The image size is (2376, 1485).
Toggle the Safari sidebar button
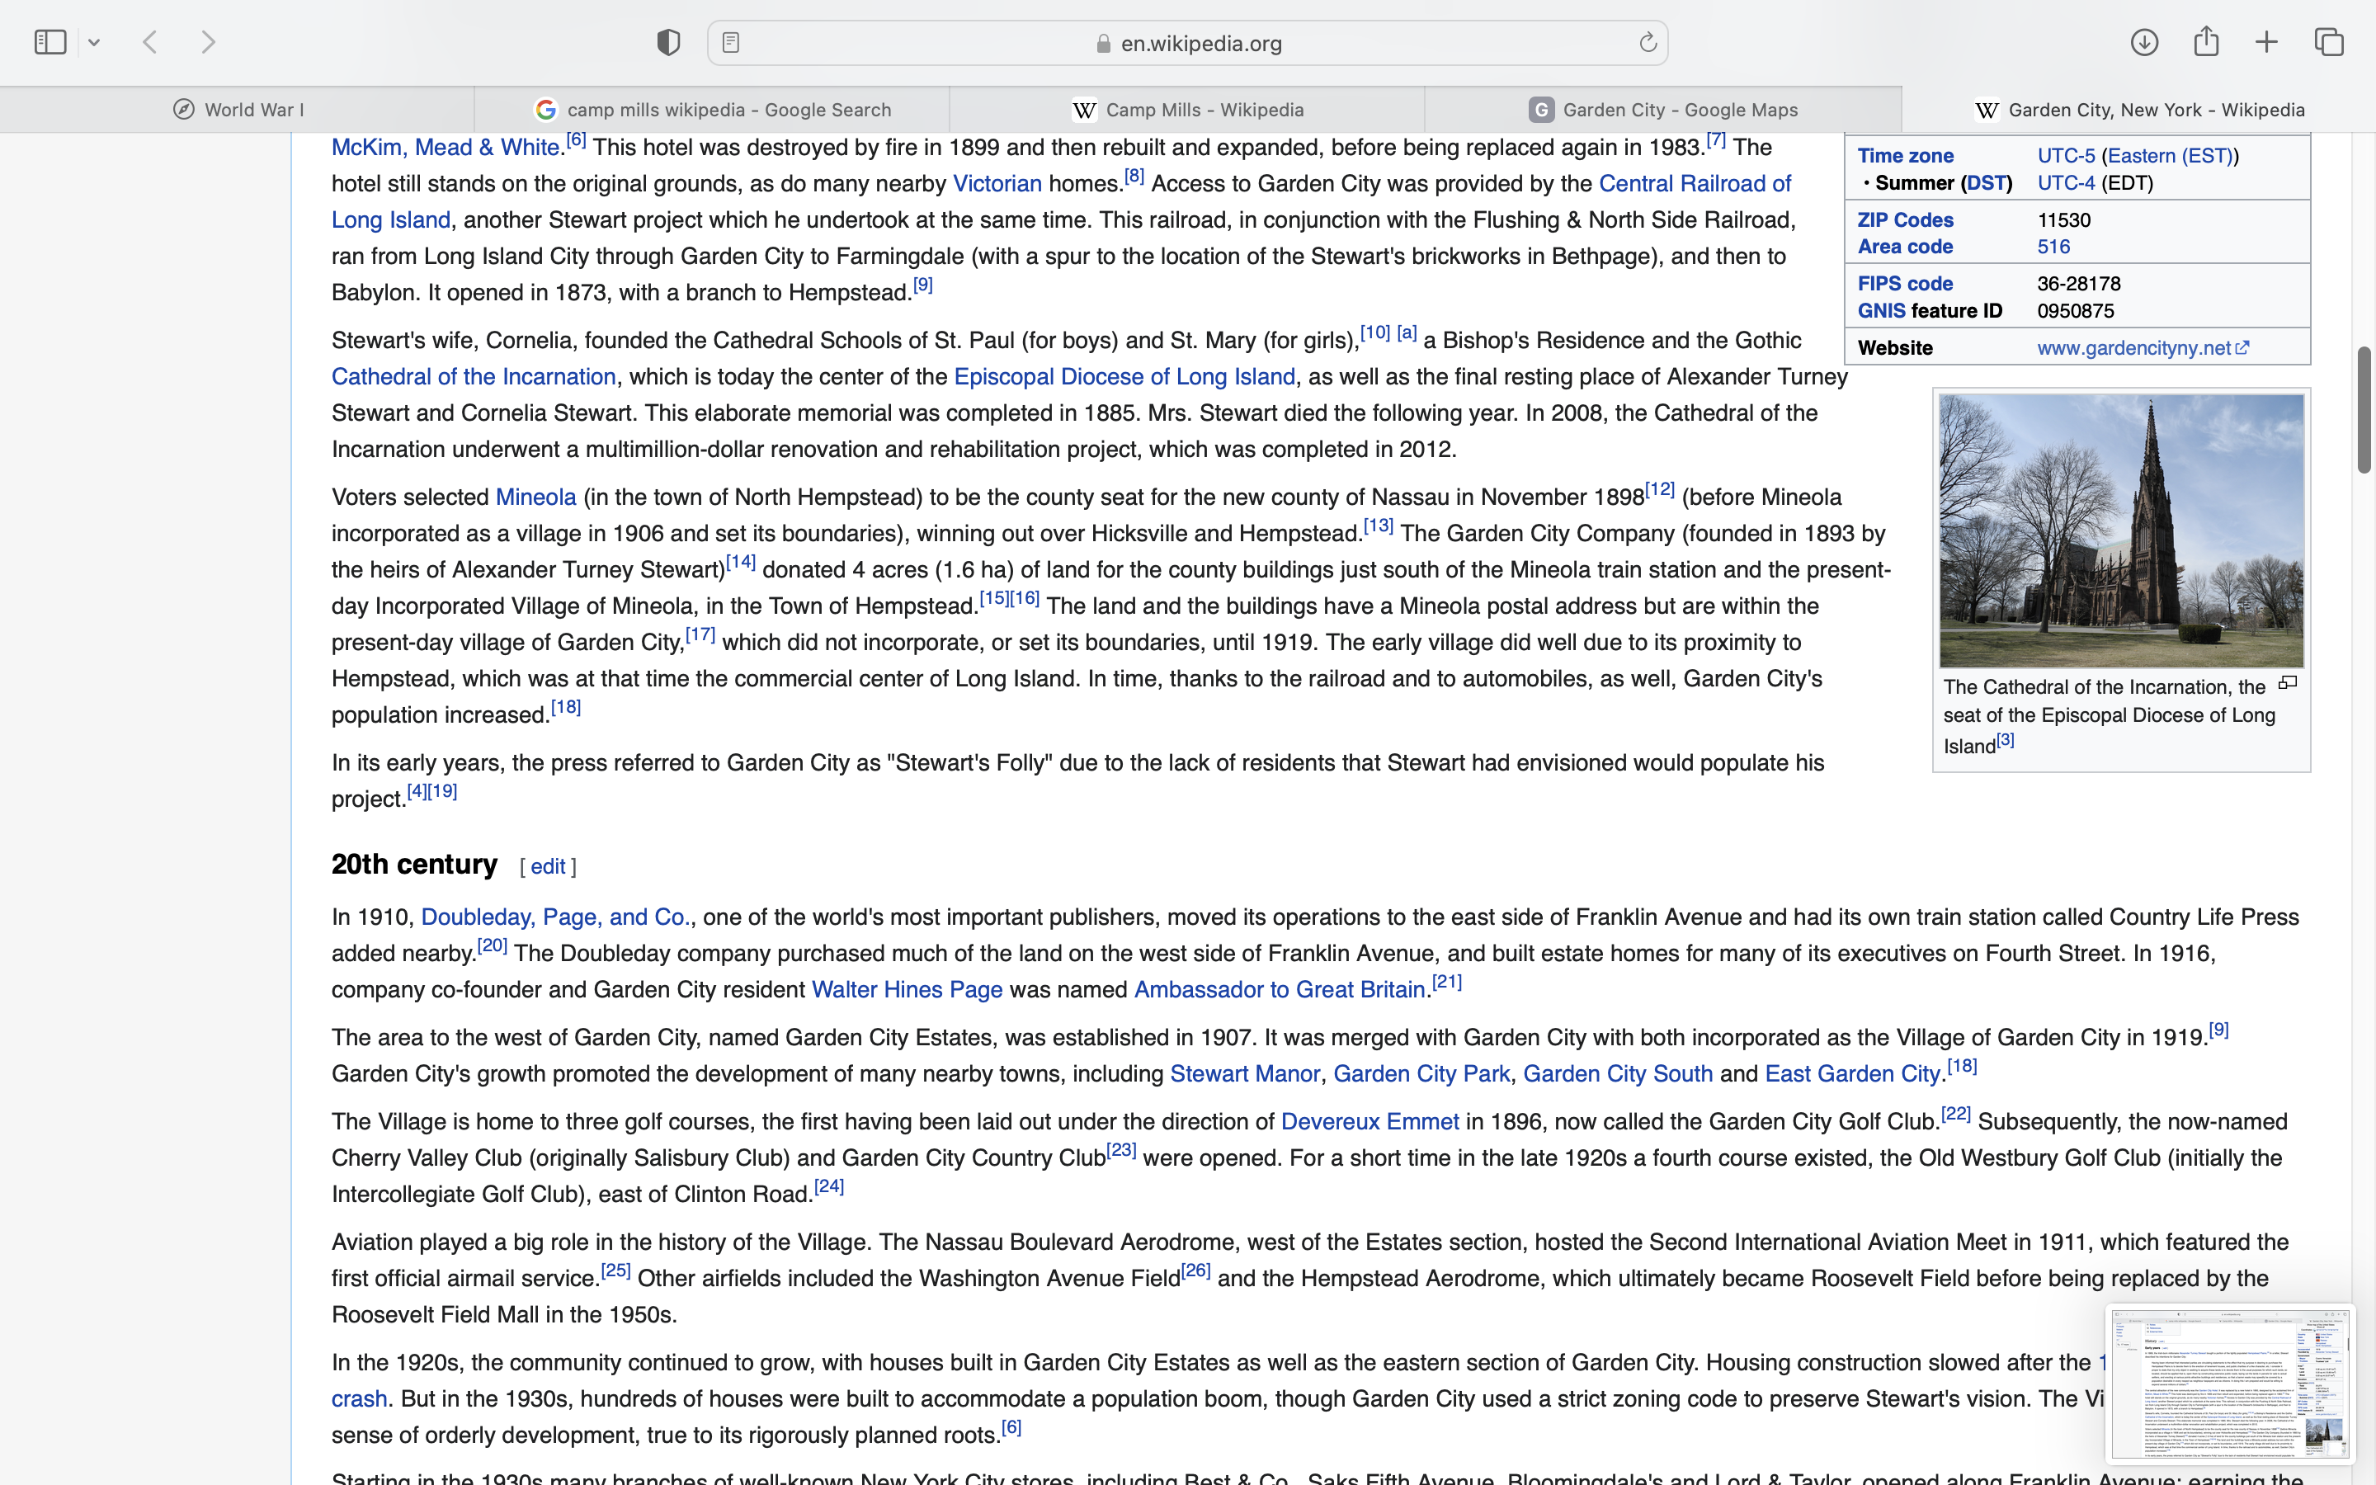(x=50, y=42)
